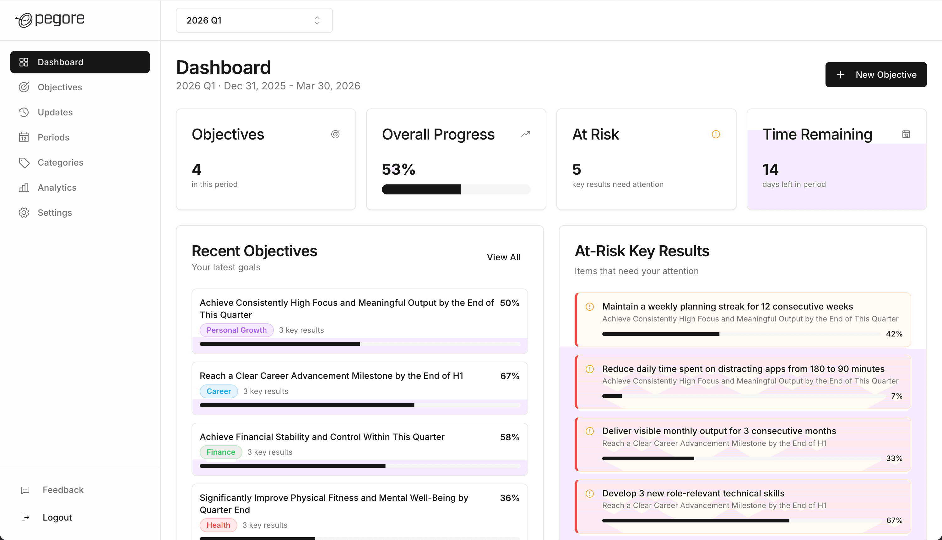Click the Categories tag icon
Image resolution: width=942 pixels, height=540 pixels.
click(24, 162)
